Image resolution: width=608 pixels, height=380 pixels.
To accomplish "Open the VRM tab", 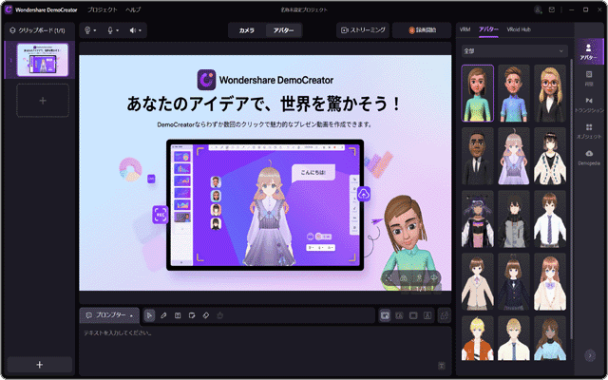I will pyautogui.click(x=465, y=29).
